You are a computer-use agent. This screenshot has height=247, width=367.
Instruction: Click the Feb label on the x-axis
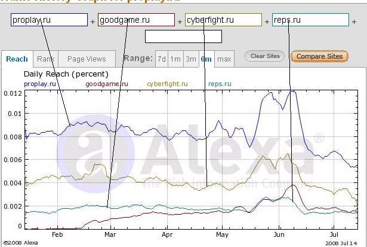[x=57, y=234]
